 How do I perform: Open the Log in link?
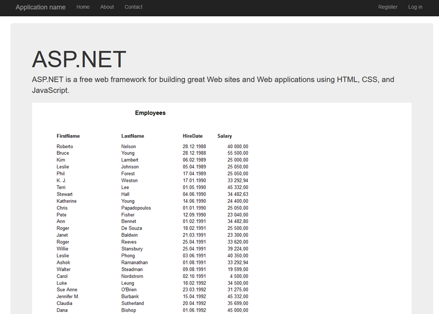415,7
